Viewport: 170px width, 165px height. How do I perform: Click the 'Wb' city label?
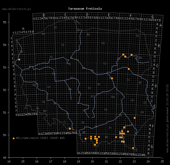[x=45, y=111]
